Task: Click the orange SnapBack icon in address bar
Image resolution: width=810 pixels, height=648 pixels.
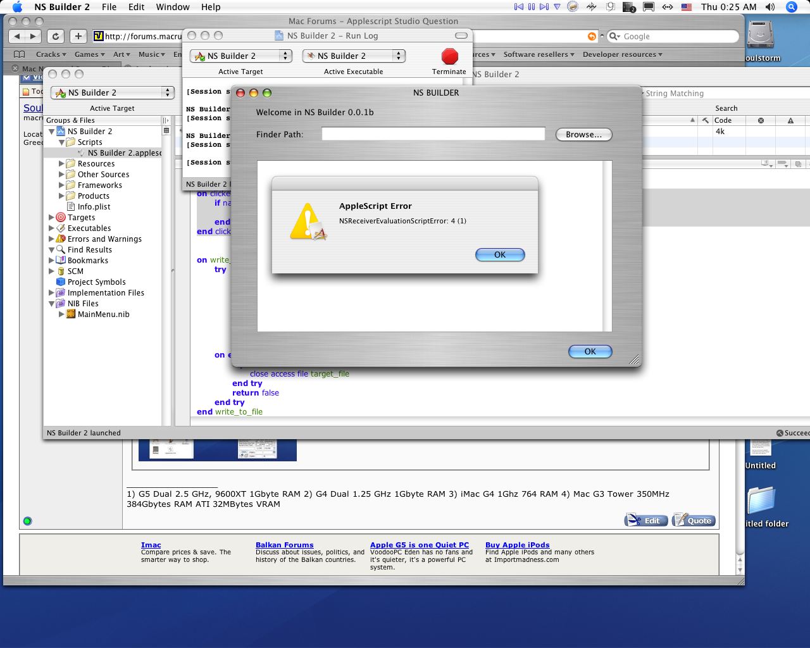Action: coord(592,36)
